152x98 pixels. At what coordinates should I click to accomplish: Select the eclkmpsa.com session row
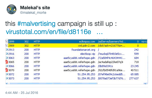[77, 41]
